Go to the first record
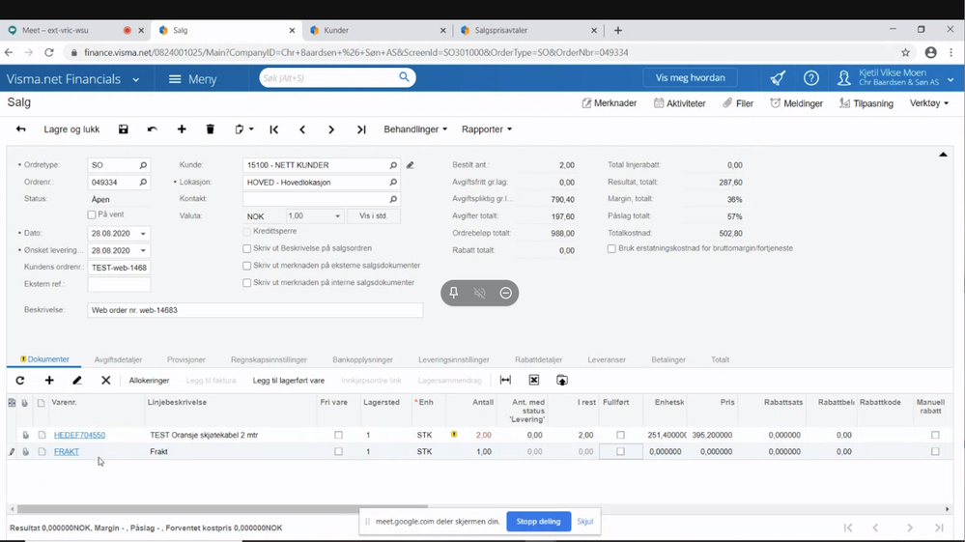 click(x=274, y=129)
